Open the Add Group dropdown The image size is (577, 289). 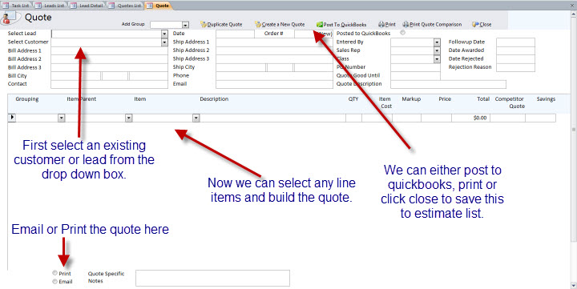click(185, 25)
